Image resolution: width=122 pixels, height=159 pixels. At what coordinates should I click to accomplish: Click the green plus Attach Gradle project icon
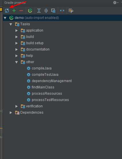[14, 11]
